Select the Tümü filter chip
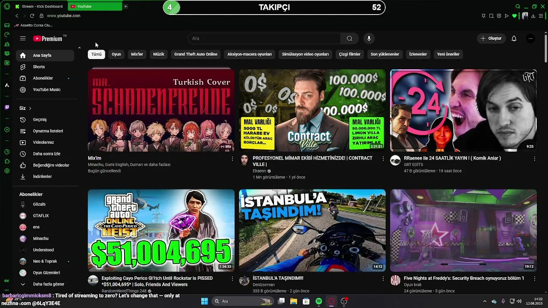 pos(96,54)
